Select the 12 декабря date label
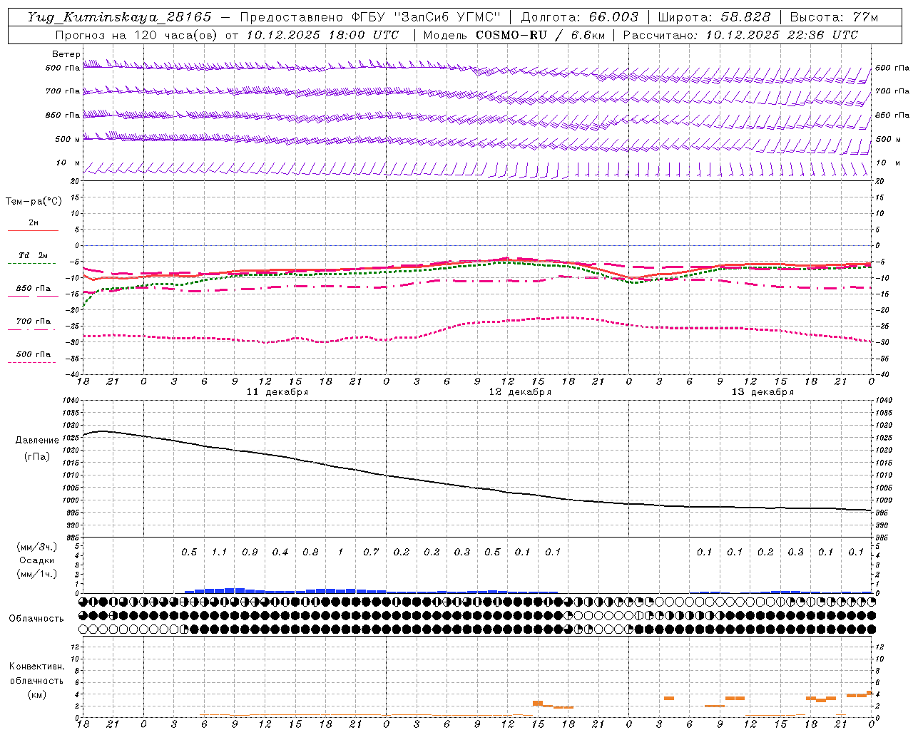Viewport: 913px width, 730px height. tap(520, 392)
